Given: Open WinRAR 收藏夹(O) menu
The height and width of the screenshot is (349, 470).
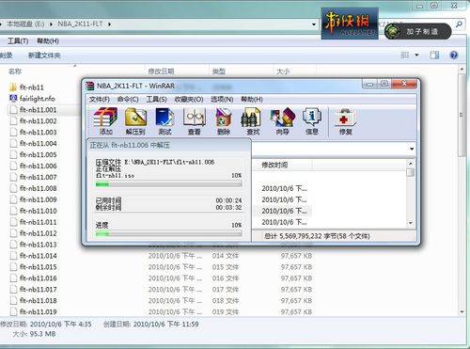Looking at the screenshot, I should (189, 100).
